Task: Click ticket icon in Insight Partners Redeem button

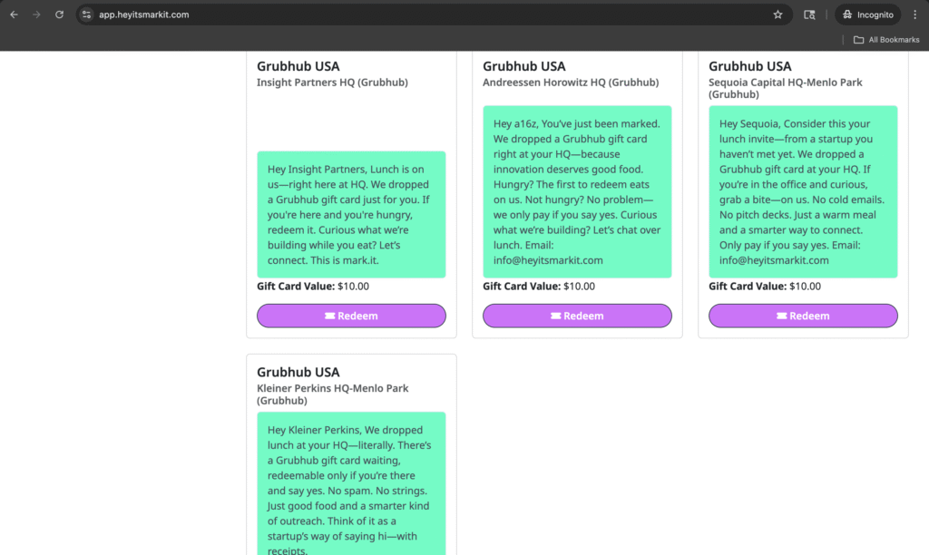Action: 330,316
